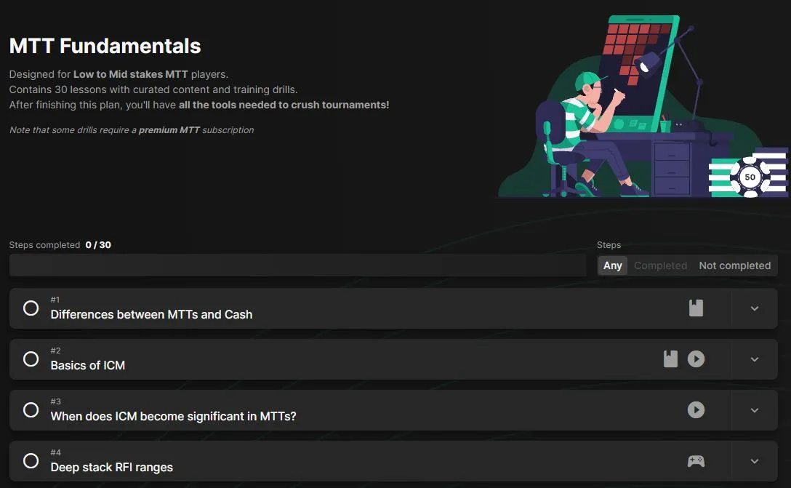Viewport: 791px width, 488px height.
Task: Select the Not completed steps filter
Action: point(734,265)
